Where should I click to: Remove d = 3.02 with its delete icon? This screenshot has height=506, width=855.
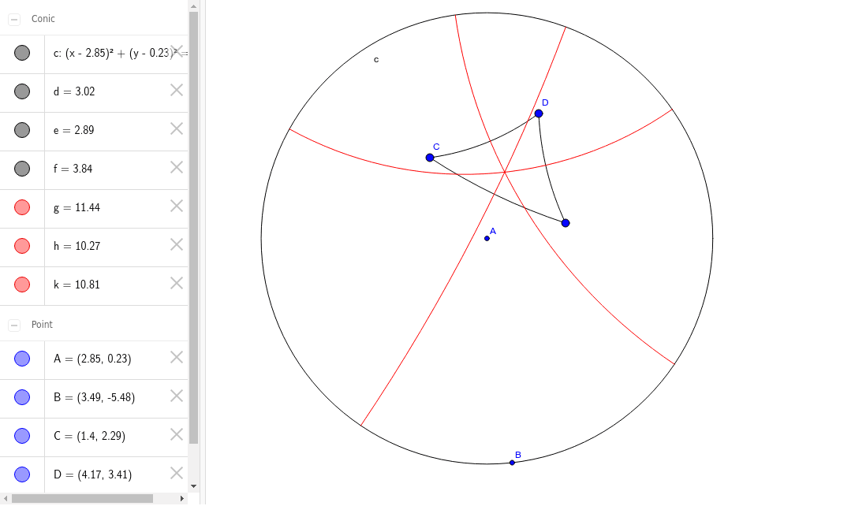[176, 90]
